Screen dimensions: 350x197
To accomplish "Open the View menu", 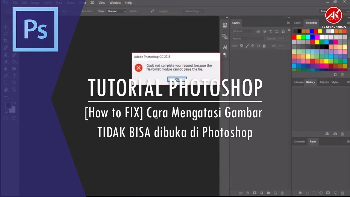I will 102,3.
